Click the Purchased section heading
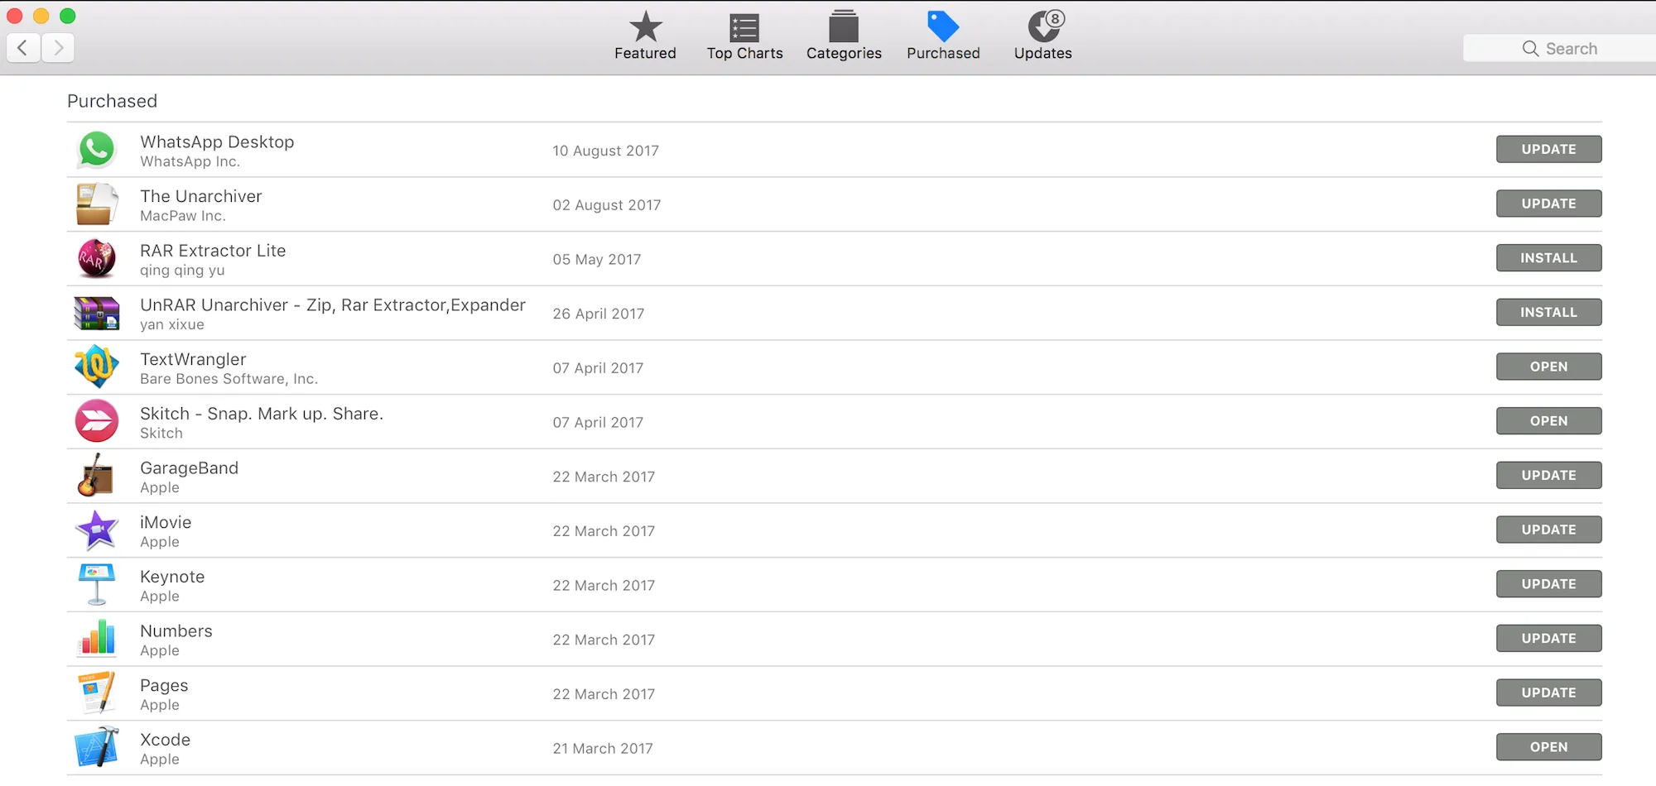 [x=112, y=101]
